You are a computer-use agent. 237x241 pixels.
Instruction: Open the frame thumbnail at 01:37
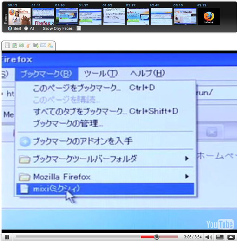click(91, 16)
